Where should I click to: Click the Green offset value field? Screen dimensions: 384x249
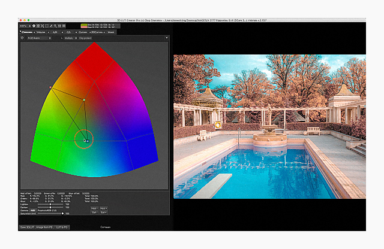(x=61, y=193)
